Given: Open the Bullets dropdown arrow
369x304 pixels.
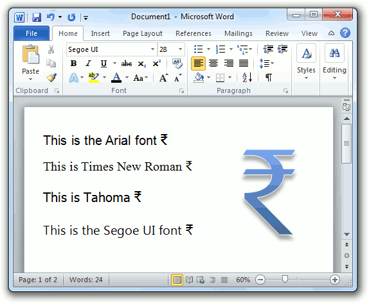Looking at the screenshot, I should tap(208, 49).
